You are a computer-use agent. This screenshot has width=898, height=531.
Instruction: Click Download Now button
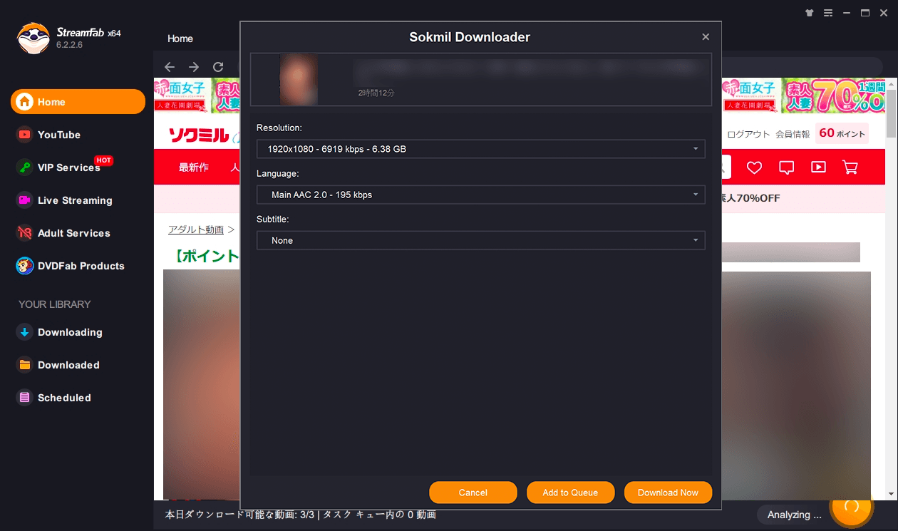[x=668, y=493]
